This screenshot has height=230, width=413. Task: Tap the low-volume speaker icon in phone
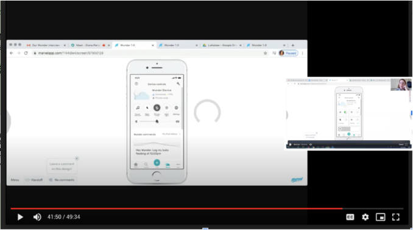[x=136, y=121]
